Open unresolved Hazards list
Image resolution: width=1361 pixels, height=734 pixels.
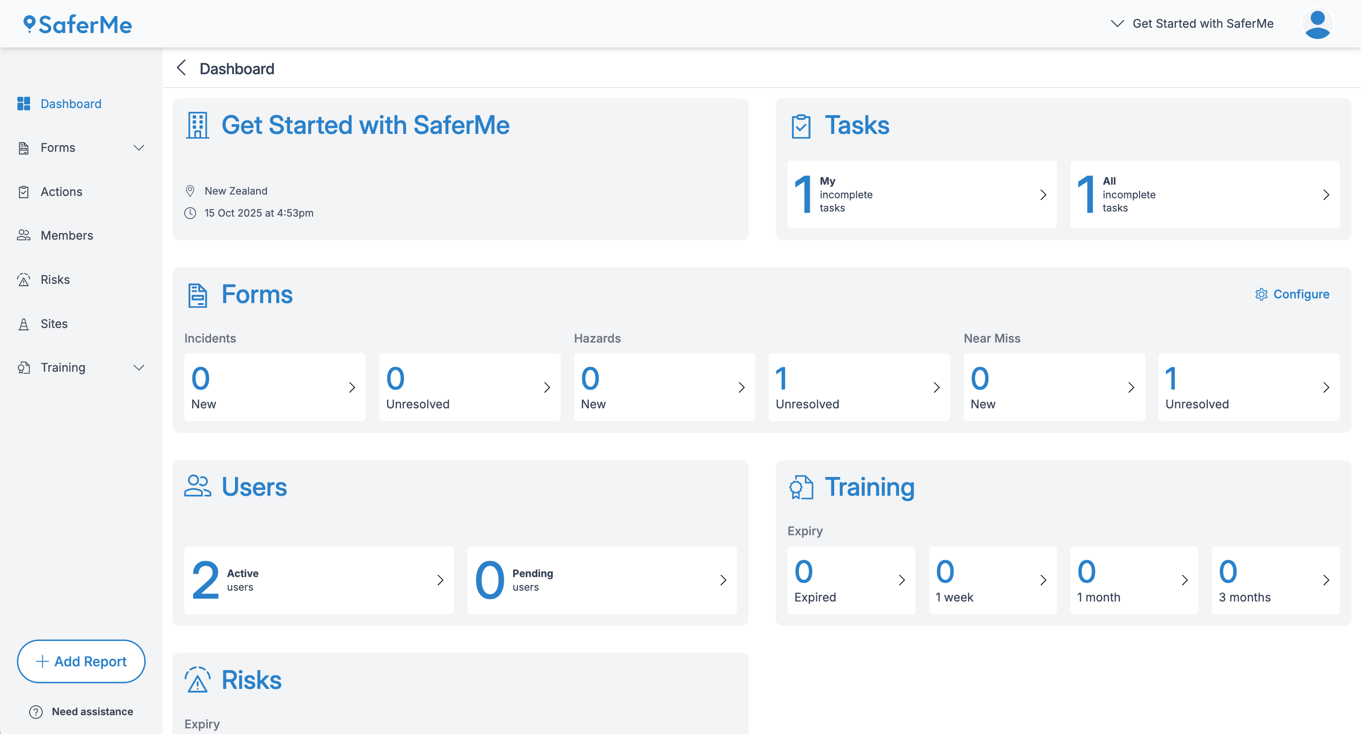859,387
